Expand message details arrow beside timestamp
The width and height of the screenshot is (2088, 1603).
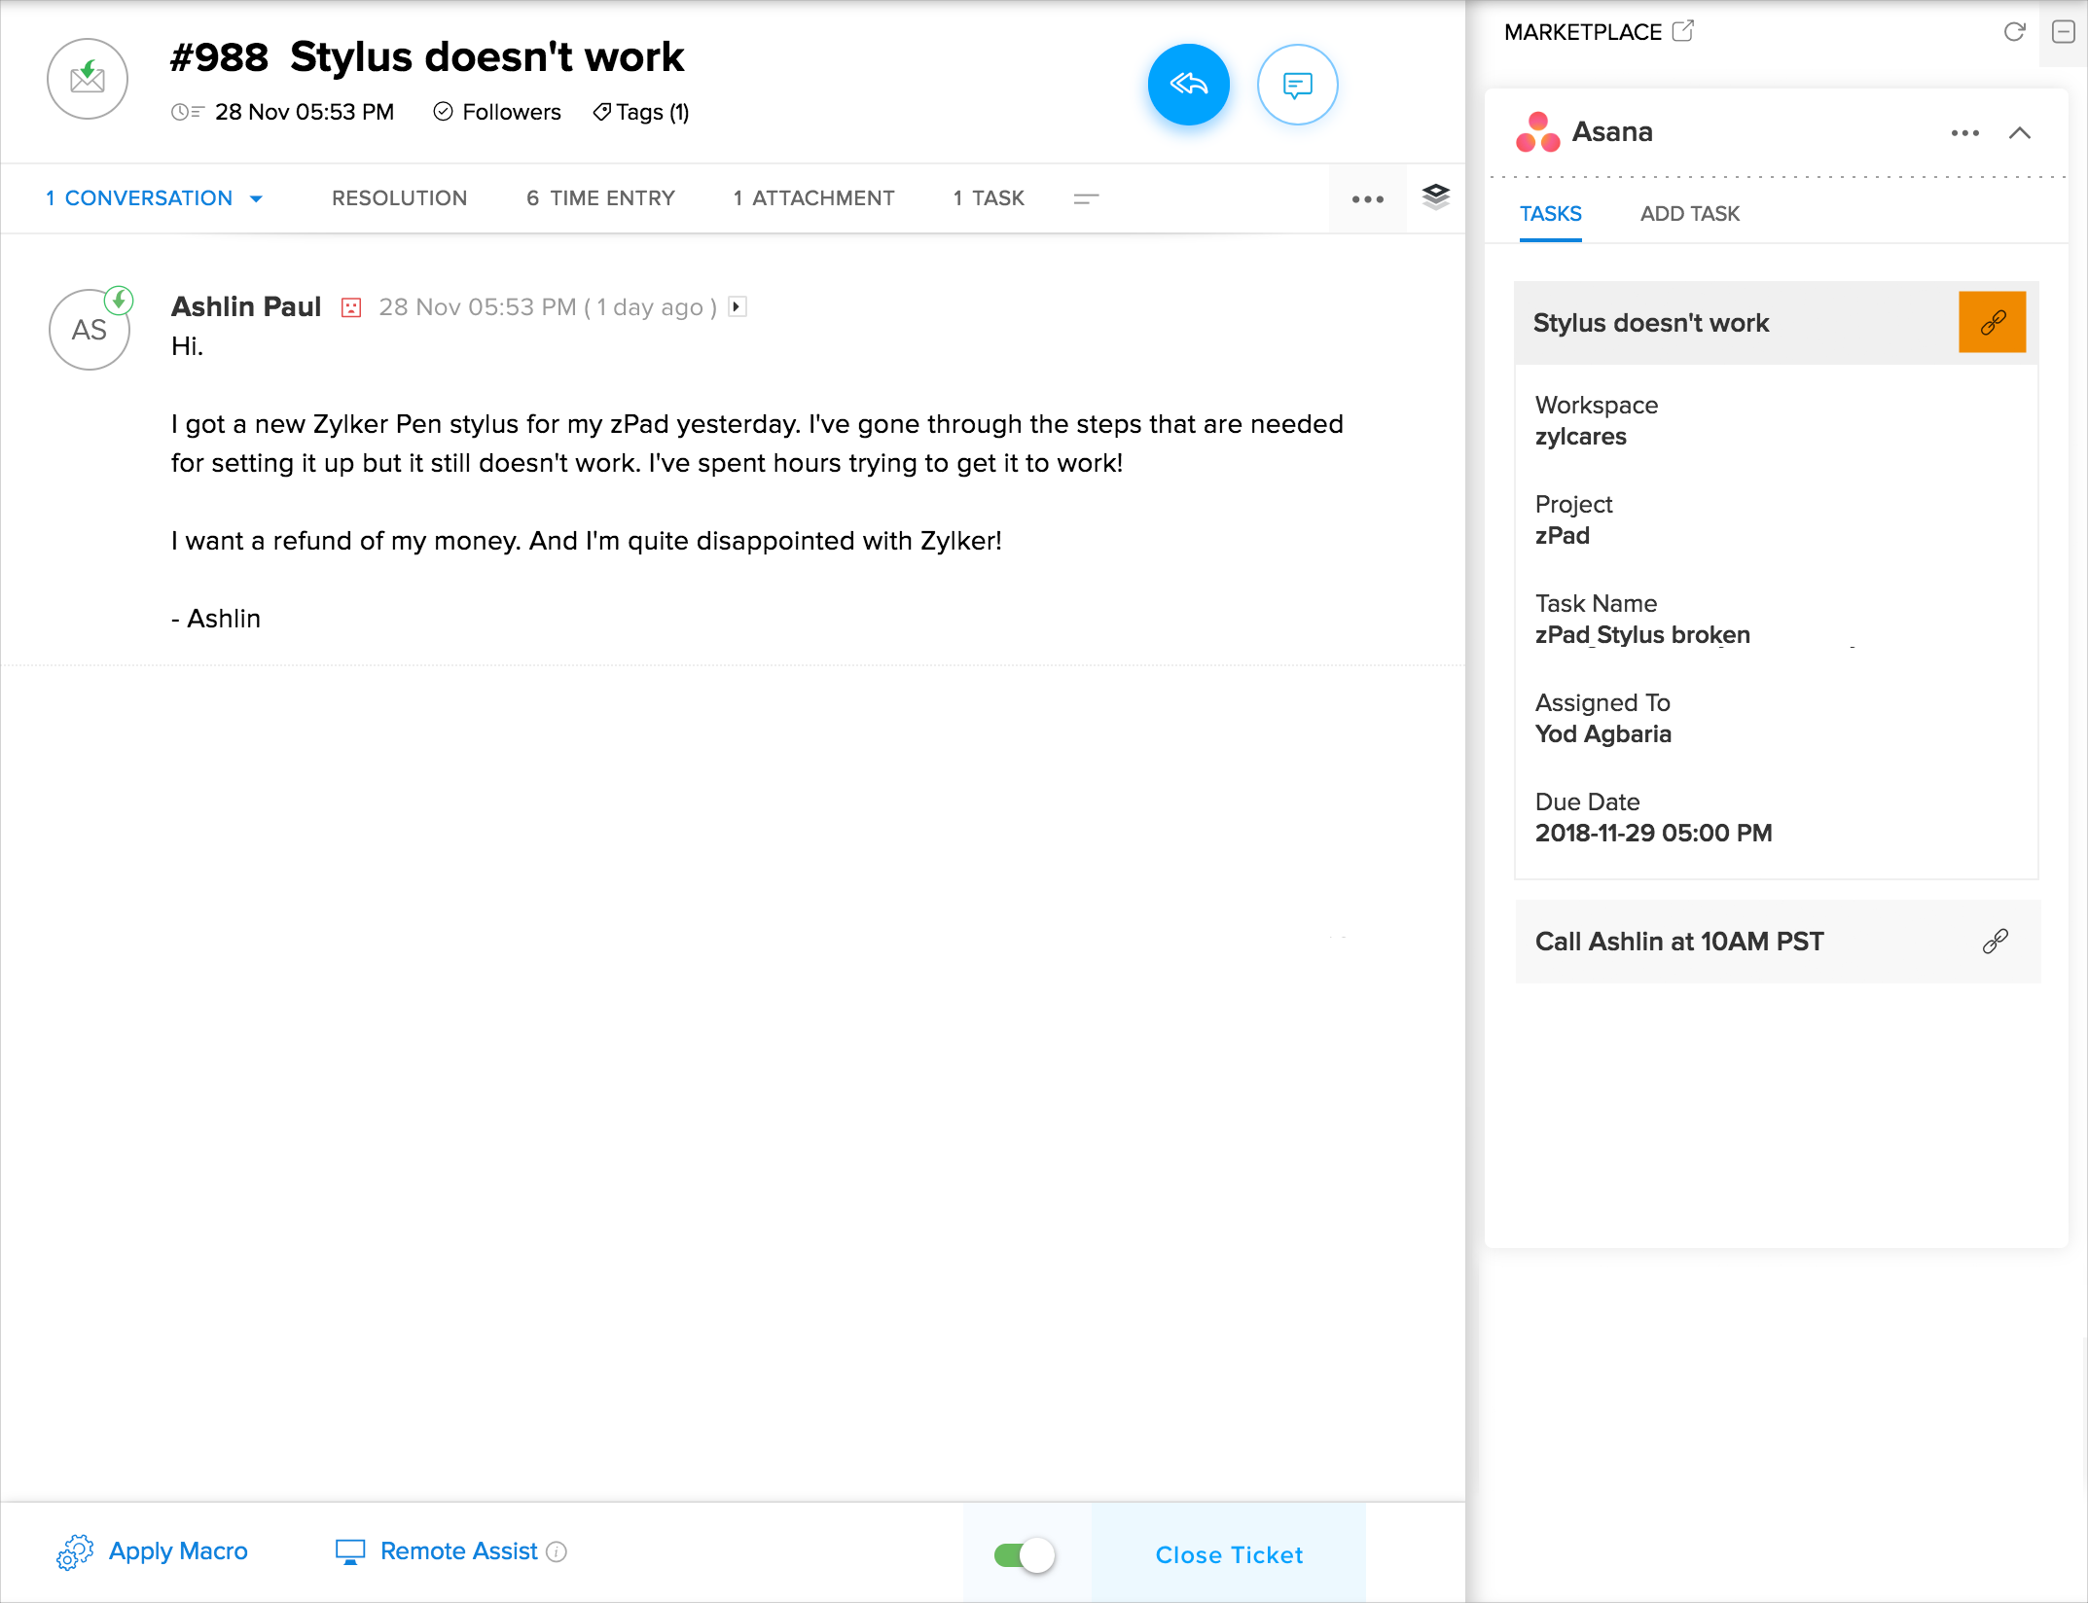point(737,306)
